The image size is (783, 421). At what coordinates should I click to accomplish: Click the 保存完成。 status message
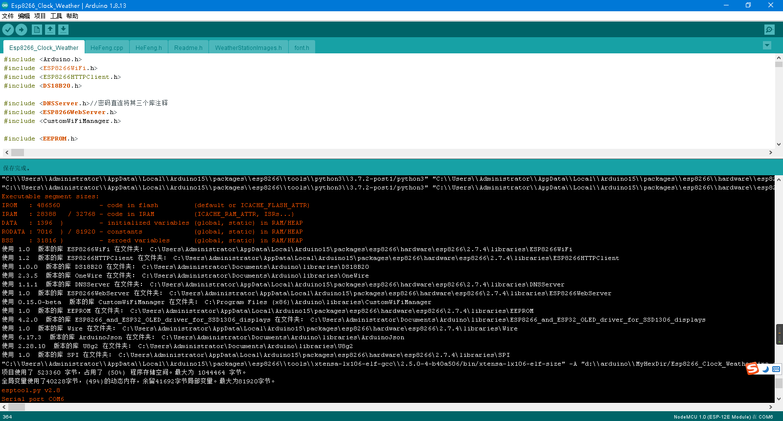pyautogui.click(x=18, y=168)
